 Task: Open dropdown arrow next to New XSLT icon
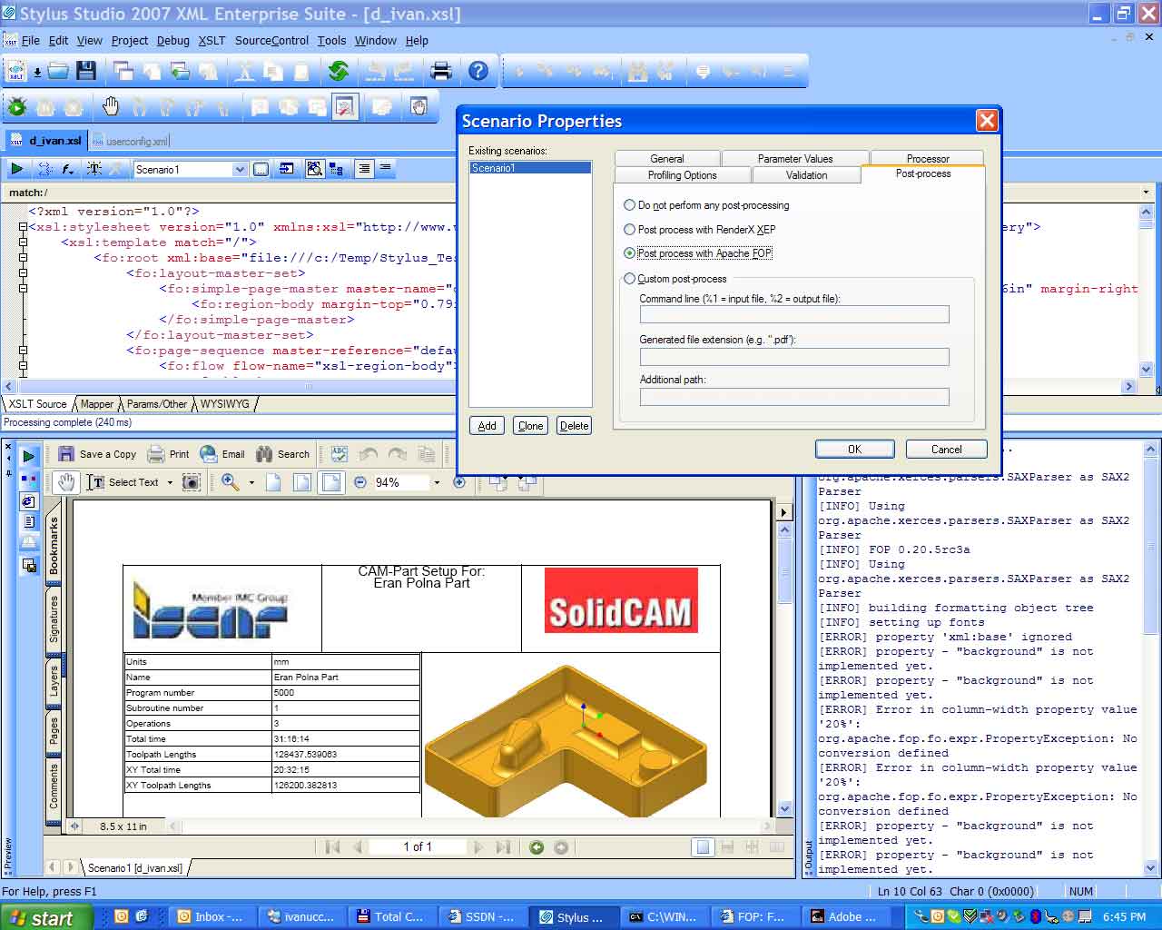[x=37, y=72]
